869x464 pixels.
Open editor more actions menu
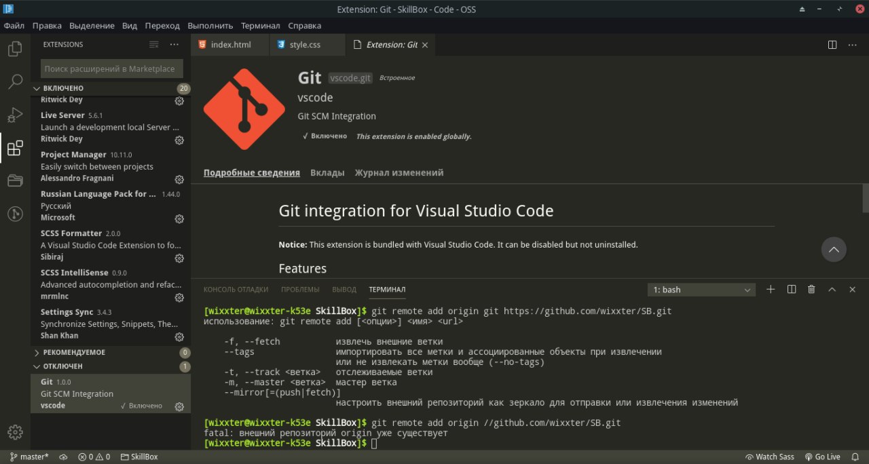tap(853, 45)
